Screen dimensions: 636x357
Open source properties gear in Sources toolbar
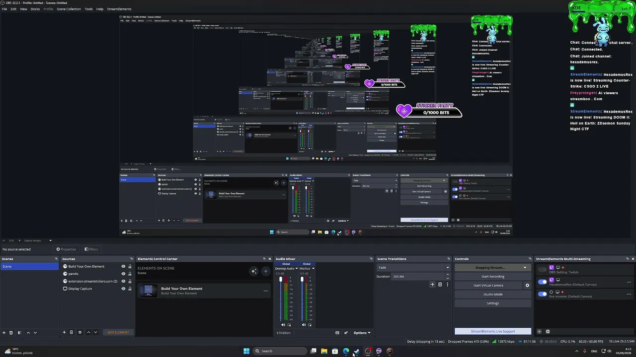tap(79, 332)
